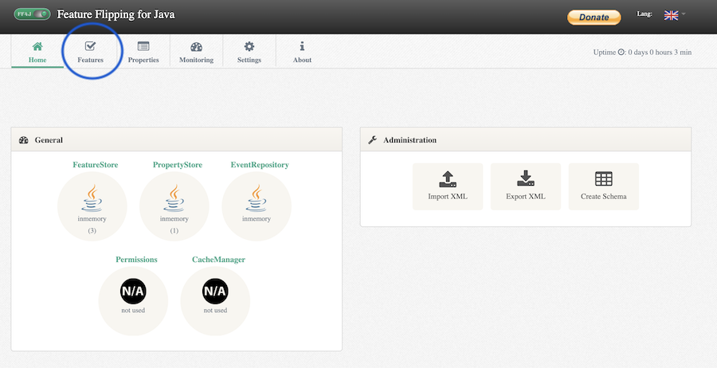Click the Donate button
The height and width of the screenshot is (368, 717).
594,17
